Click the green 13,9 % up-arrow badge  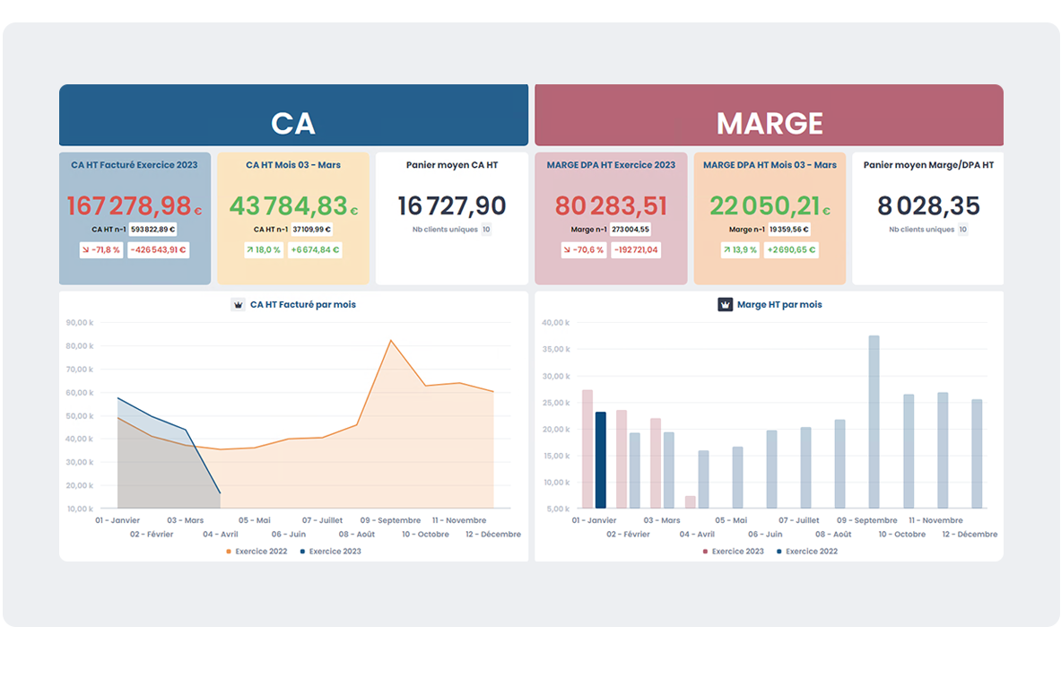[740, 249]
